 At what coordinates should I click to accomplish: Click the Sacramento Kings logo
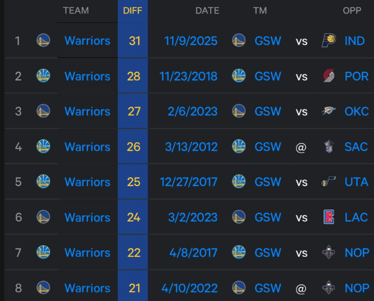(x=329, y=146)
